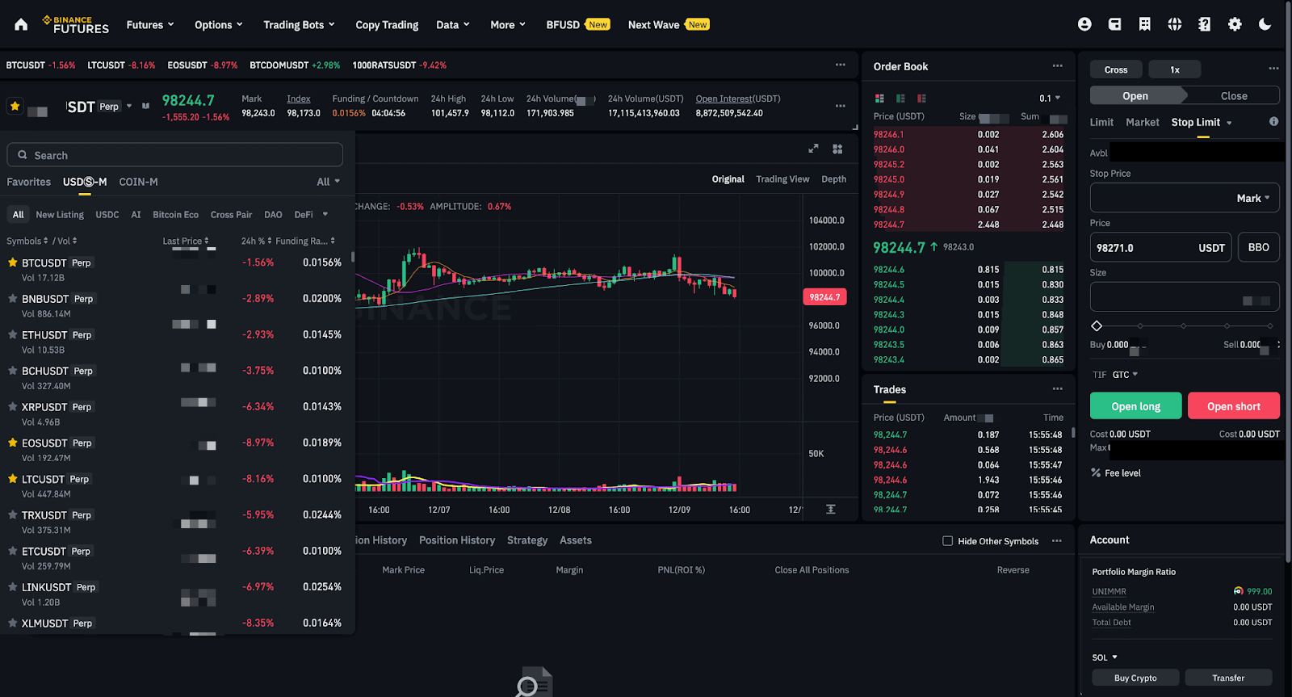Open order book 0.1 precision dropdown
The image size is (1292, 697).
click(1050, 99)
